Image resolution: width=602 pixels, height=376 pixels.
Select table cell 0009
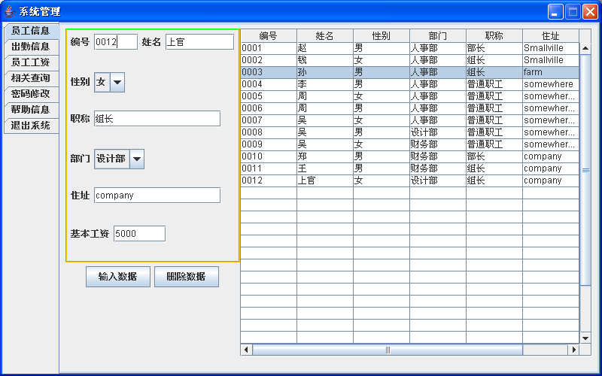tap(269, 144)
